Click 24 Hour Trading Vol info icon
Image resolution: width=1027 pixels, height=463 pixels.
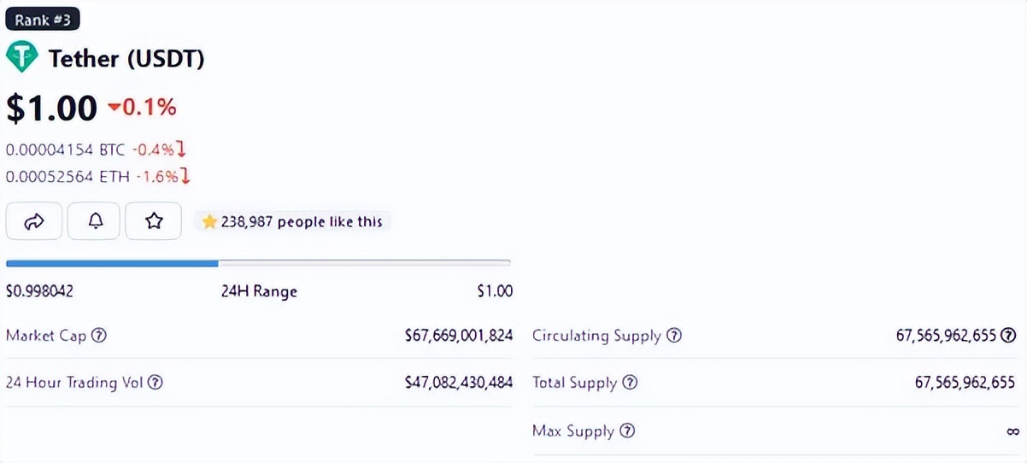[156, 383]
